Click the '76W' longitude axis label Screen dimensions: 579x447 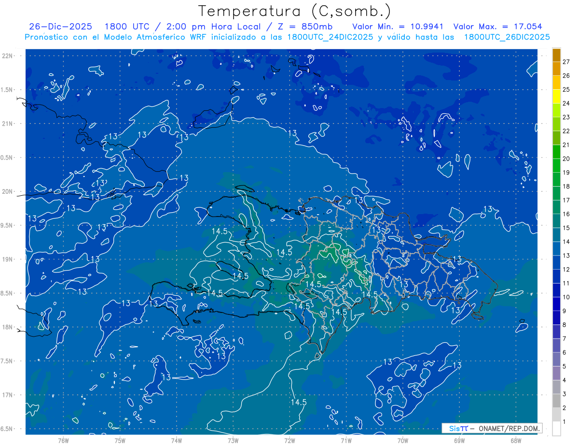[x=63, y=440]
